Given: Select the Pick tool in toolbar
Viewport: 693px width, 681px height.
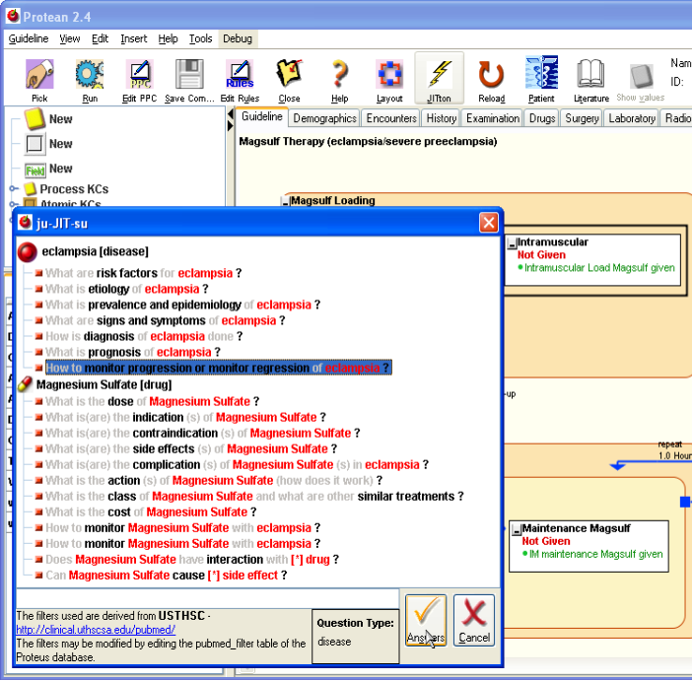Looking at the screenshot, I should click(39, 77).
